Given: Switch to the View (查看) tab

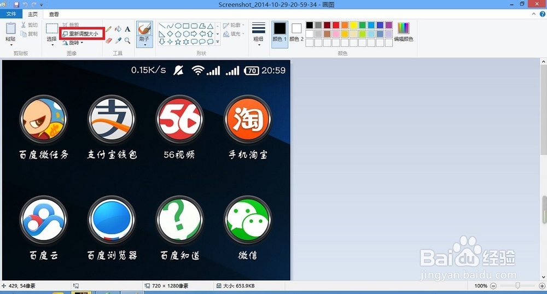Looking at the screenshot, I should click(x=54, y=14).
